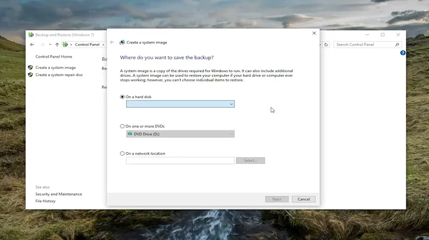Viewport: 429px width, 240px height.
Task: Click 'Create a system repair disc' link
Action: [59, 75]
